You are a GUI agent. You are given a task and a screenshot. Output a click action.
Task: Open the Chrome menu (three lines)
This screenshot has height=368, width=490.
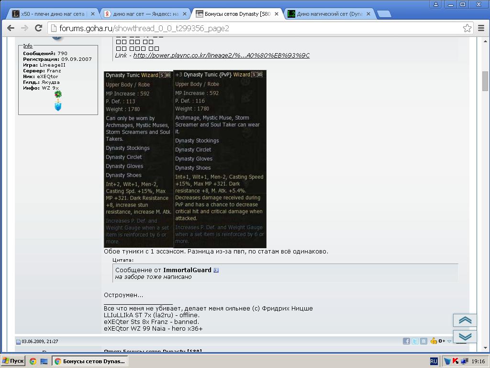point(481,28)
